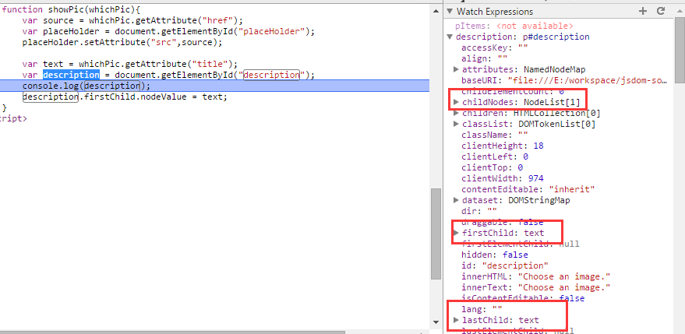Add a new watch expression with plus icon
Screen dimensions: 685x334
pos(643,12)
